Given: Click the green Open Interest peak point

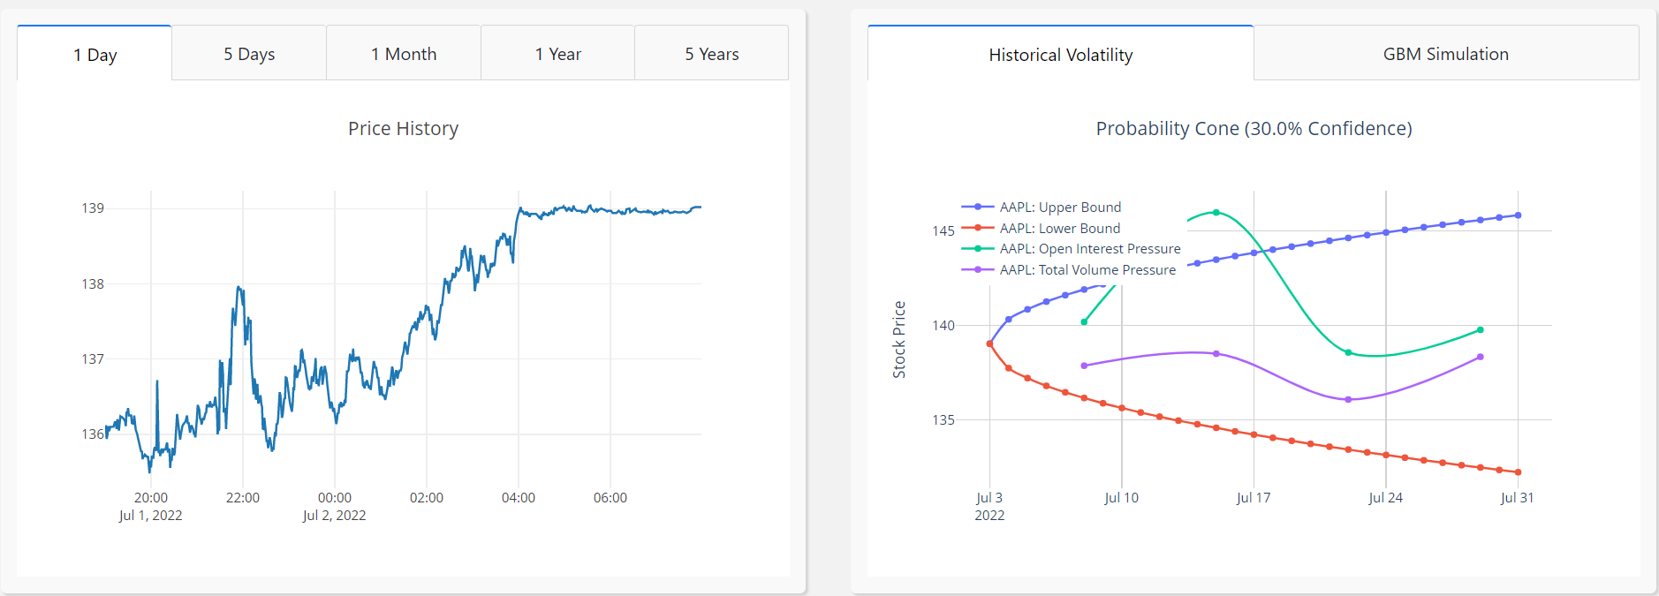Looking at the screenshot, I should [1216, 213].
